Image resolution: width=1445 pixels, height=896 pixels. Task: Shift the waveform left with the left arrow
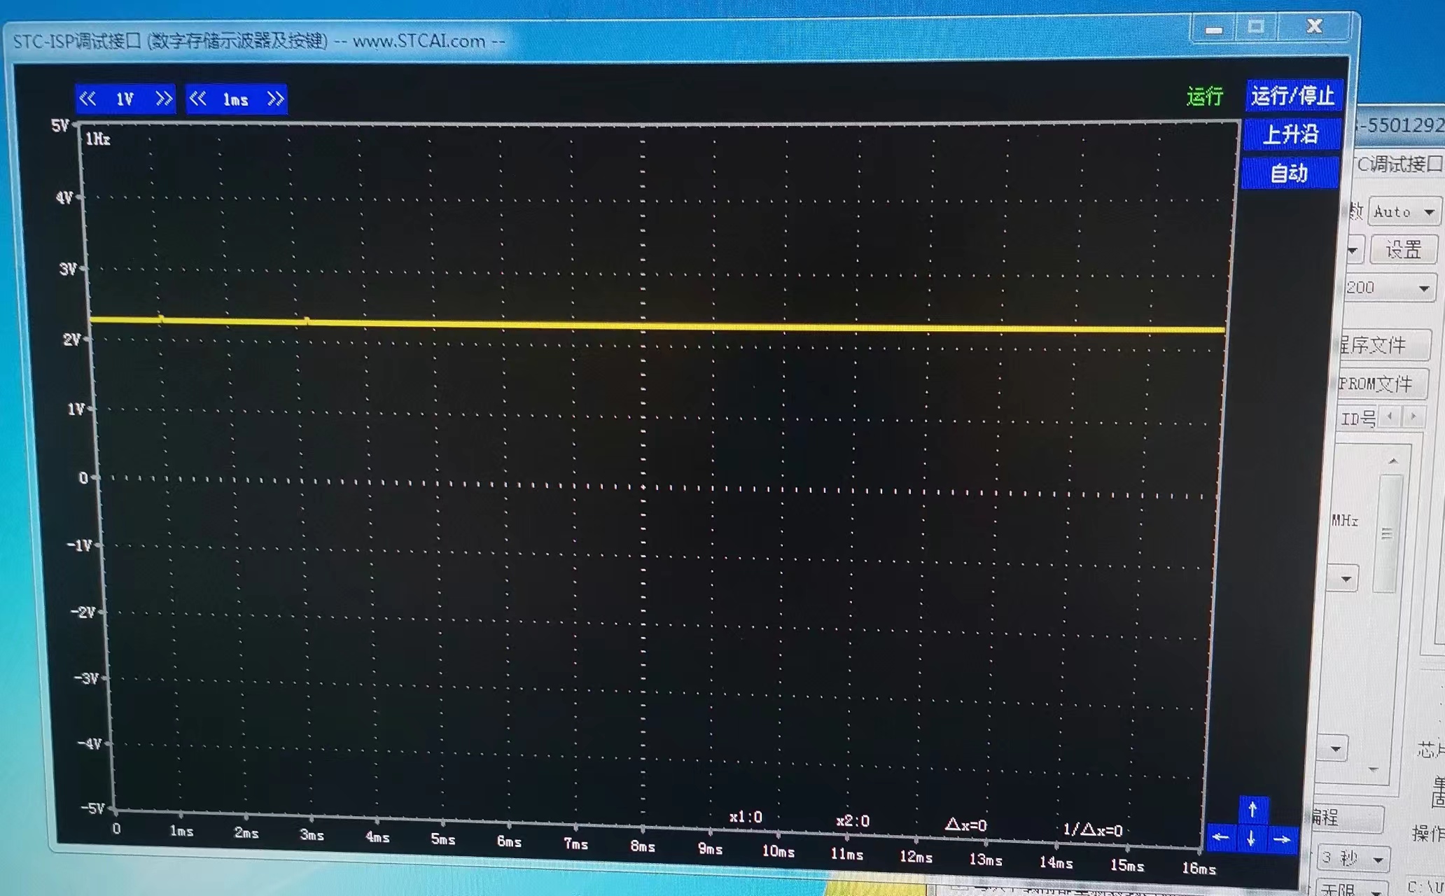pyautogui.click(x=1220, y=837)
